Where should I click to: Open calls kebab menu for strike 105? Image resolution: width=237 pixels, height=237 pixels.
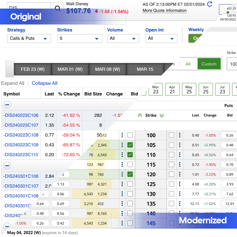pyautogui.click(x=122, y=145)
